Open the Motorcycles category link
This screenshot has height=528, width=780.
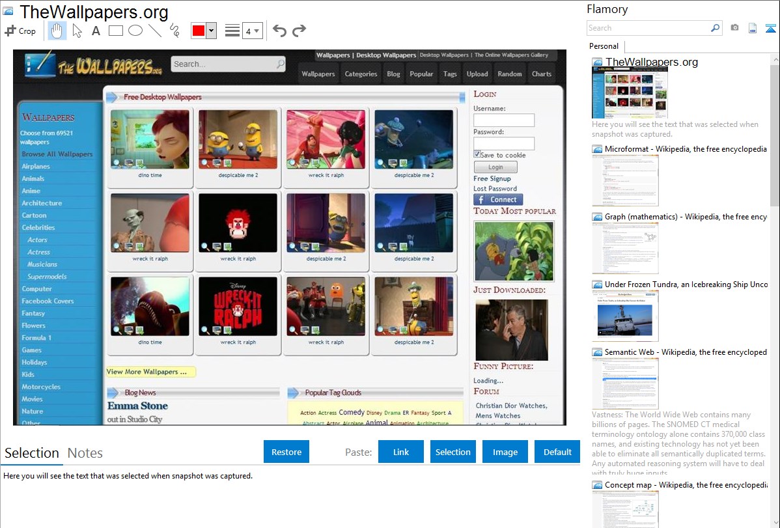coord(41,387)
